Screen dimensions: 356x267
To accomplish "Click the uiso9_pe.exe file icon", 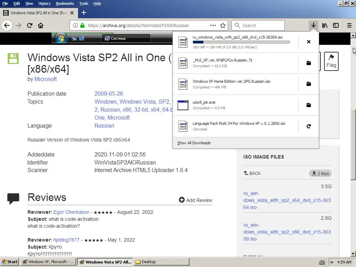I will [x=183, y=105].
